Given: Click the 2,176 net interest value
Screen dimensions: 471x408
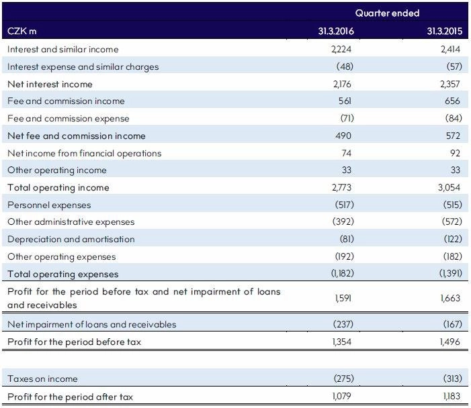Looking at the screenshot, I should (342, 85).
